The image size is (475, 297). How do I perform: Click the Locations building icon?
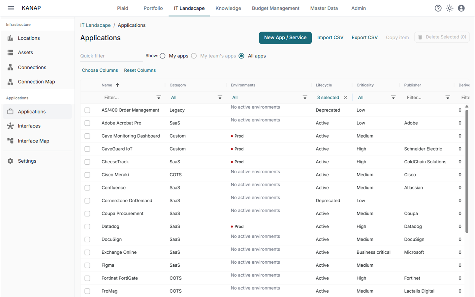click(x=11, y=38)
